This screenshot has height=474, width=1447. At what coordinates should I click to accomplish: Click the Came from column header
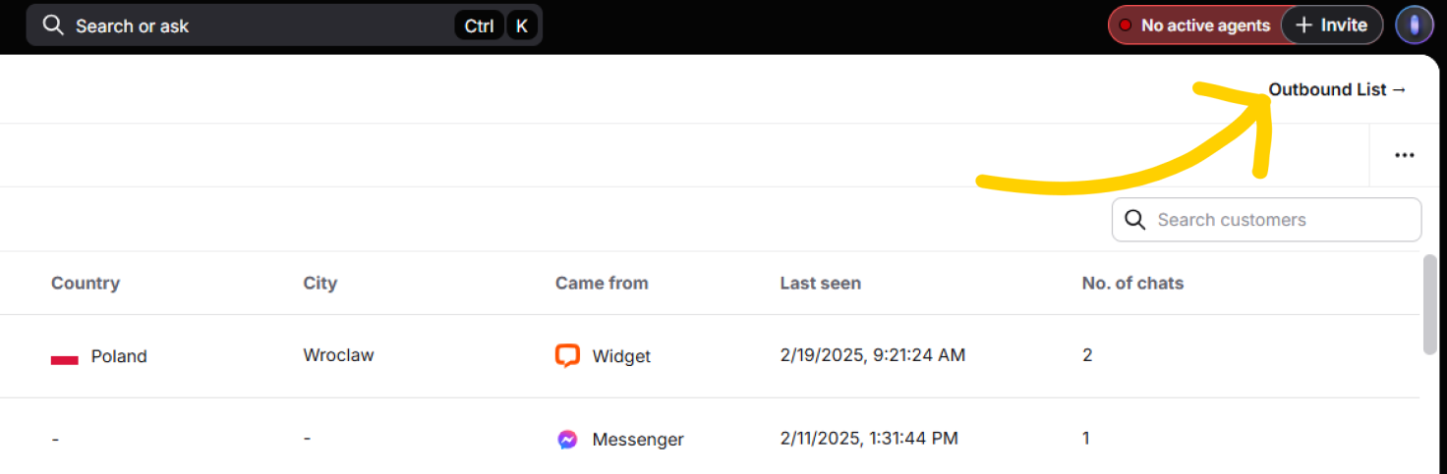pyautogui.click(x=602, y=284)
